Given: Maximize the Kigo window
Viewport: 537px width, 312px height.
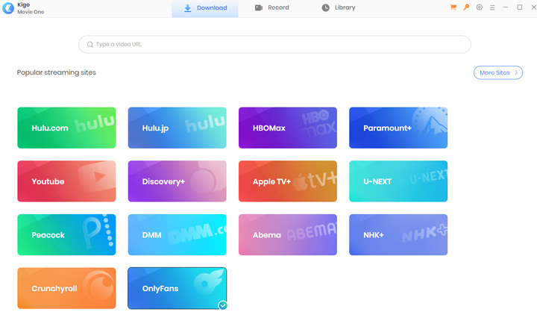Looking at the screenshot, I should click(520, 7).
